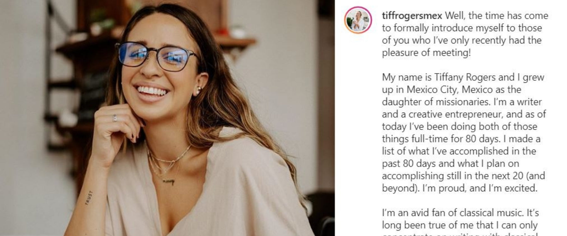Click the tiffrogersmex profile avatar

[x=358, y=20]
